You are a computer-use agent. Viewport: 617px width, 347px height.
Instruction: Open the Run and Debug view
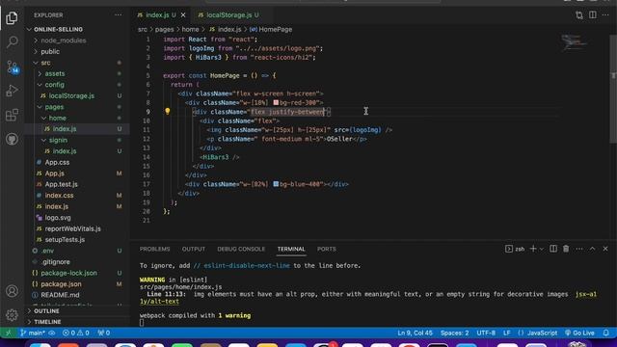tap(12, 91)
